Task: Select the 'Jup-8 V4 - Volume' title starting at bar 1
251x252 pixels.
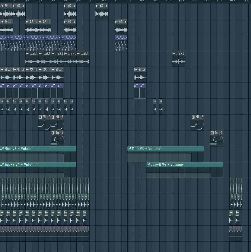Action: coord(20,165)
